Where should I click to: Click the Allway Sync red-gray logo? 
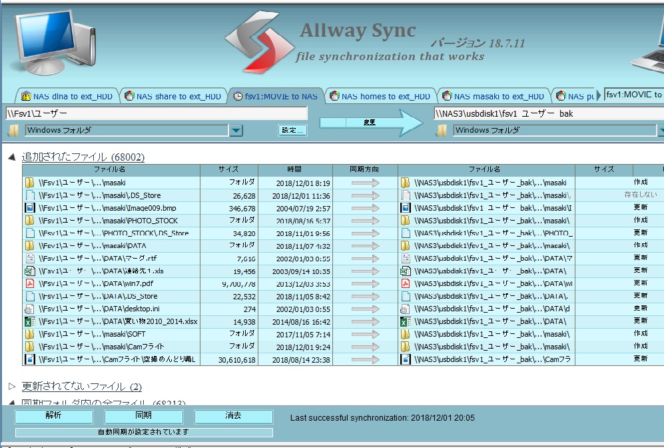pos(260,41)
